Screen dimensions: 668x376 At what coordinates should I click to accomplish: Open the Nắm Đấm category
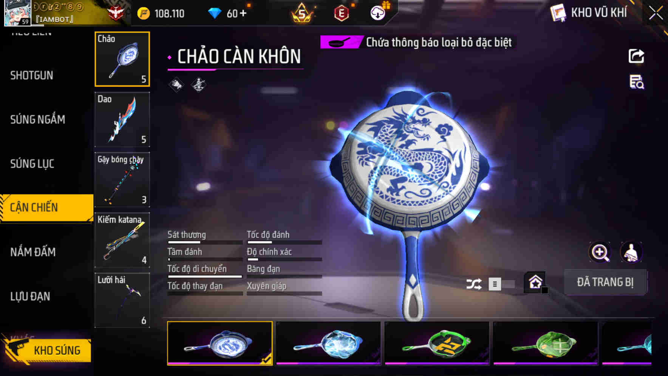33,252
